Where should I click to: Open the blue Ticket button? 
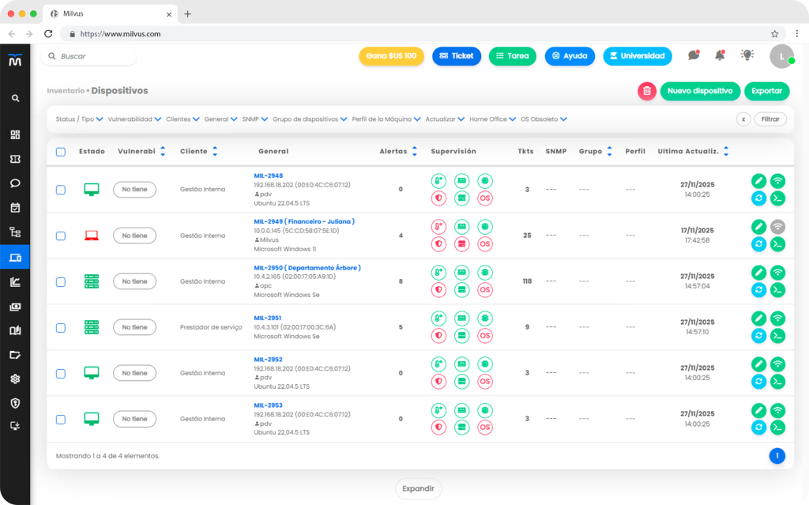pos(457,56)
